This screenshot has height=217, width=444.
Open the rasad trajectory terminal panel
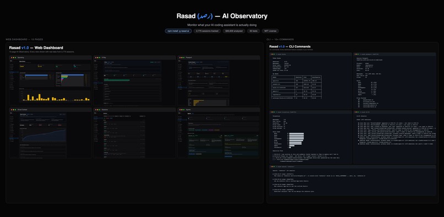(x=310, y=137)
